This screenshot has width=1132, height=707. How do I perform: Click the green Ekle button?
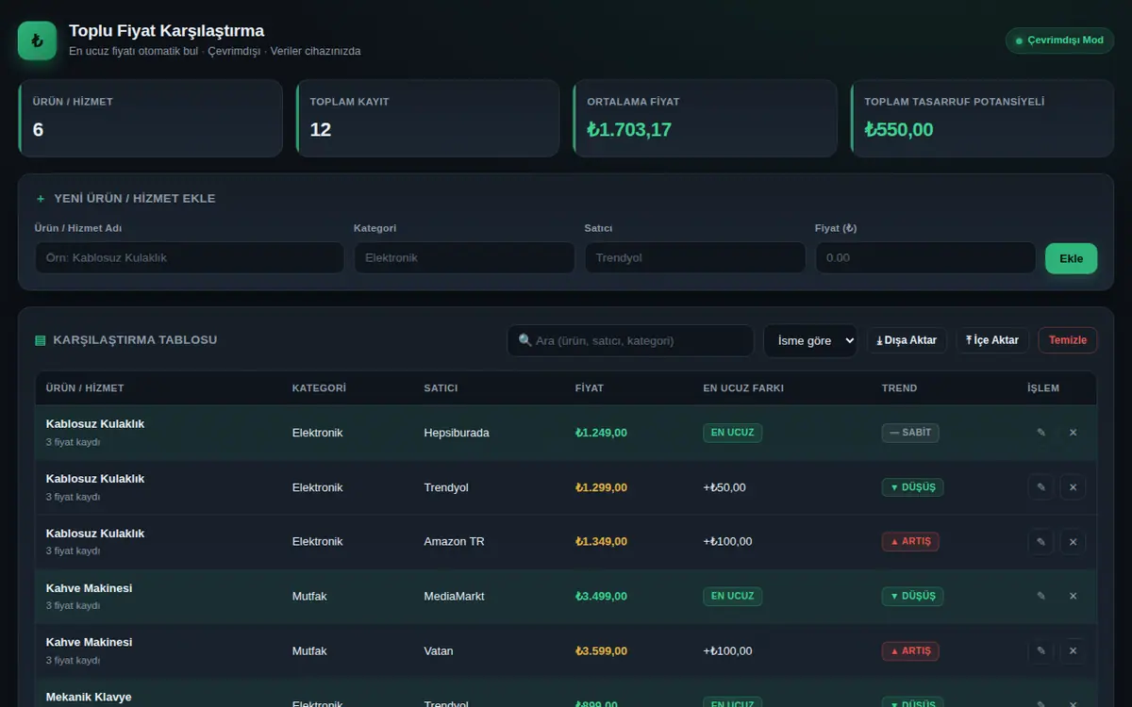(1072, 258)
